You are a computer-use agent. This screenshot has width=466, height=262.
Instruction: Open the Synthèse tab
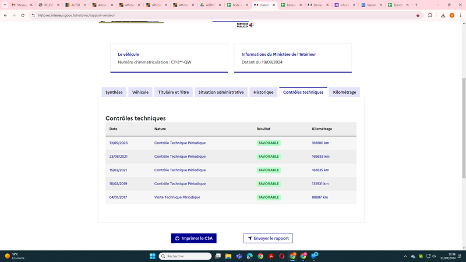pyautogui.click(x=114, y=92)
